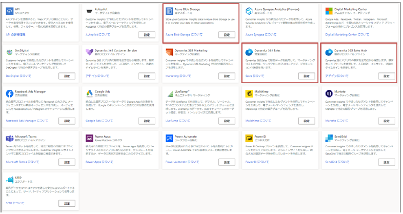Viewport: 403px width, 214px height.
Task: Open setup for Google Ads
Action: (147, 121)
